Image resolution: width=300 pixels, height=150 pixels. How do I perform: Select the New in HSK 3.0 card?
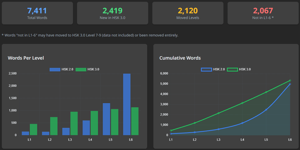[x=112, y=13]
